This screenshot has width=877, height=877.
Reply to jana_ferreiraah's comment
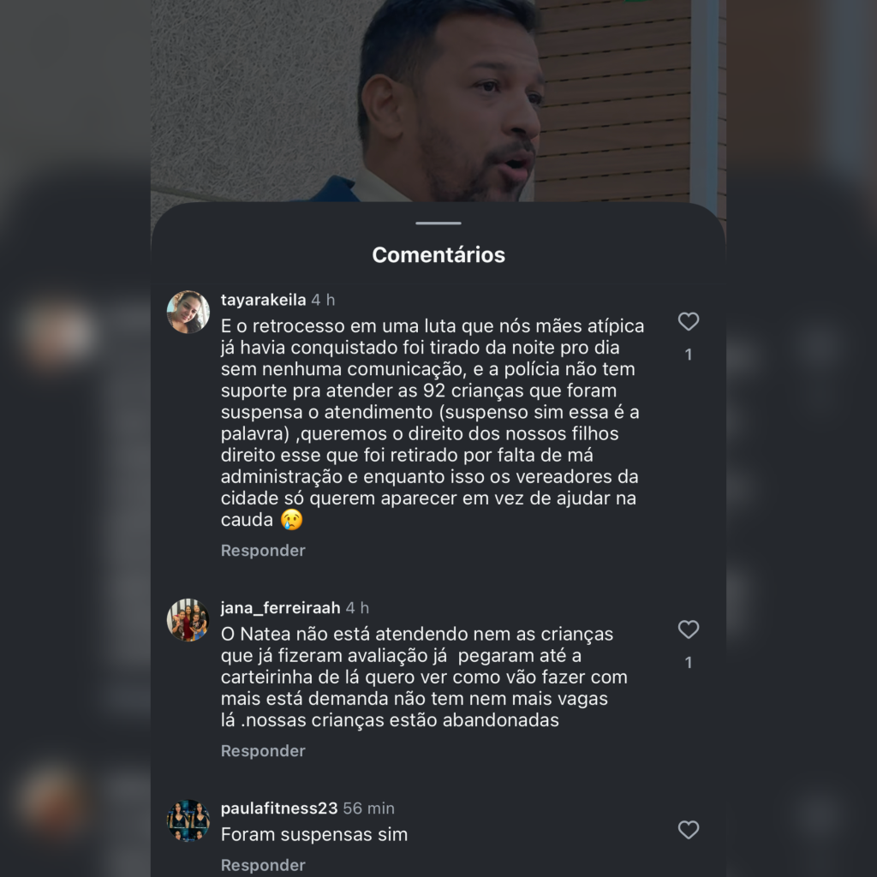pyautogui.click(x=263, y=750)
